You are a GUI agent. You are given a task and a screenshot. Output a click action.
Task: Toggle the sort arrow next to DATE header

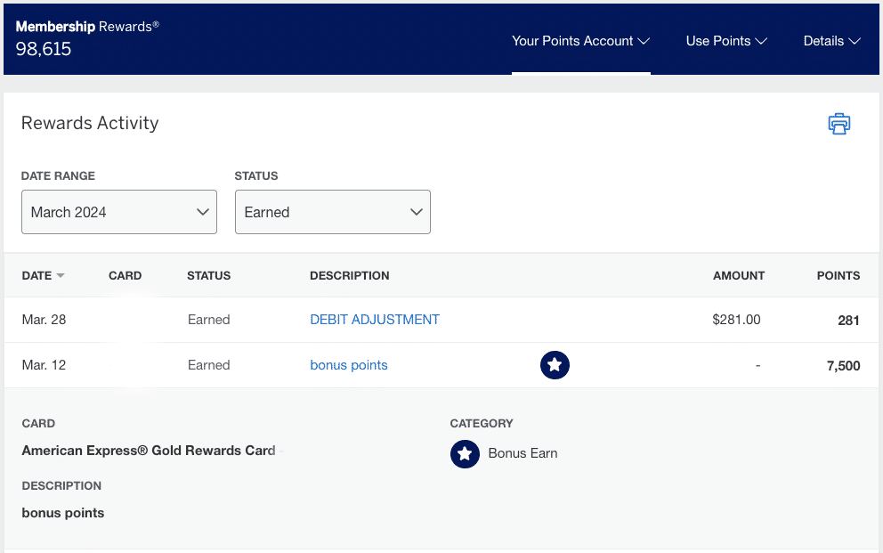61,276
